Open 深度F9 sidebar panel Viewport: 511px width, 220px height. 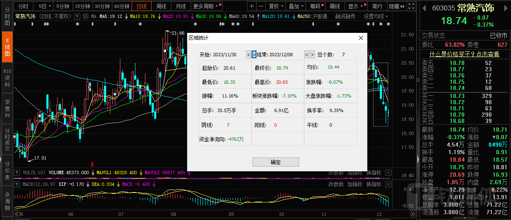(x=7, y=108)
